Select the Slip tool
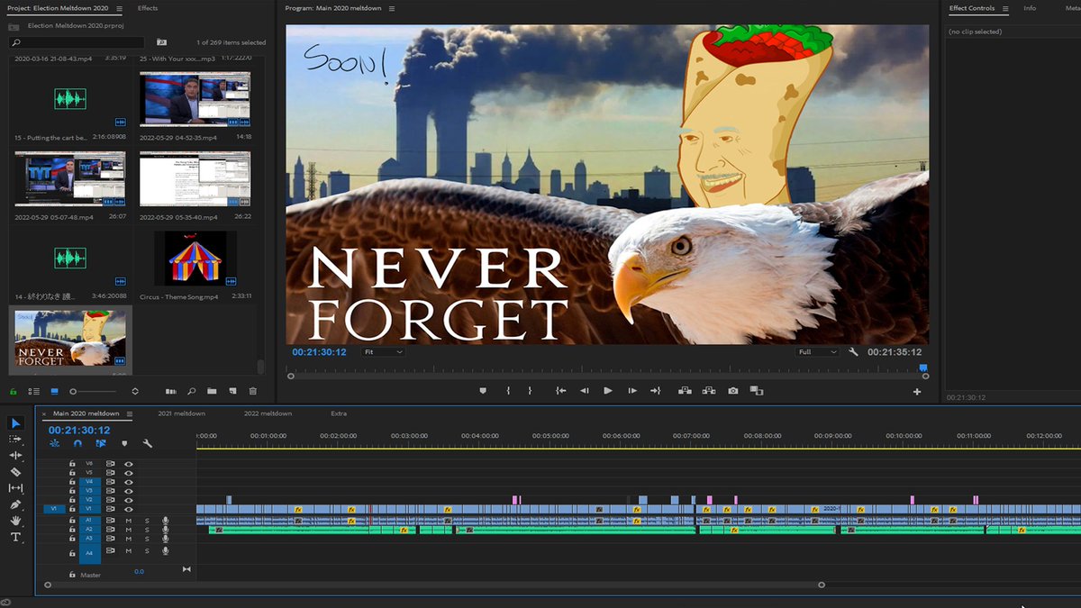The width and height of the screenshot is (1081, 608). [x=15, y=488]
